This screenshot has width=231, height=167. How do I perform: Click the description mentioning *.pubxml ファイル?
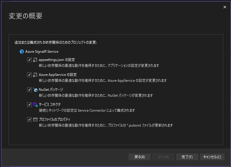(x=106, y=125)
